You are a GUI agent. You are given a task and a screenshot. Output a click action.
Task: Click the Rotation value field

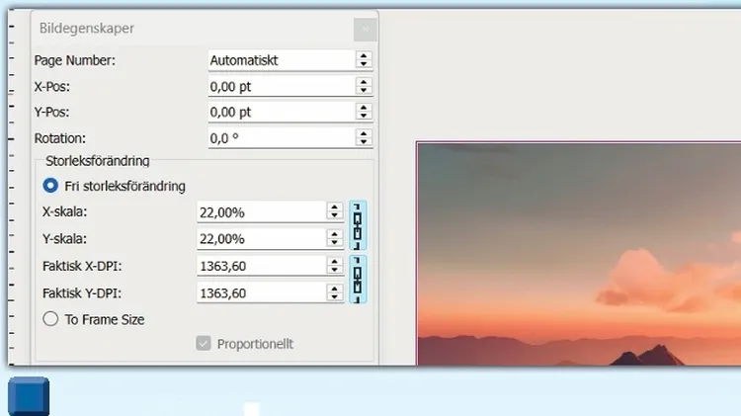click(282, 138)
